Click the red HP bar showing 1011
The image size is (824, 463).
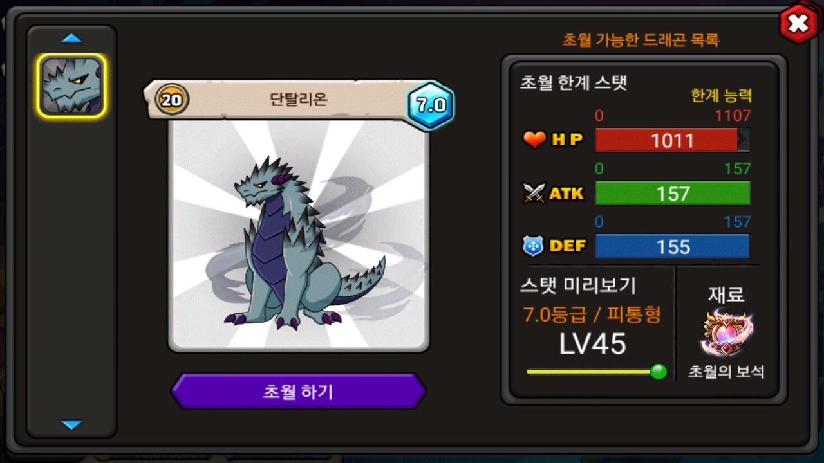pyautogui.click(x=673, y=141)
